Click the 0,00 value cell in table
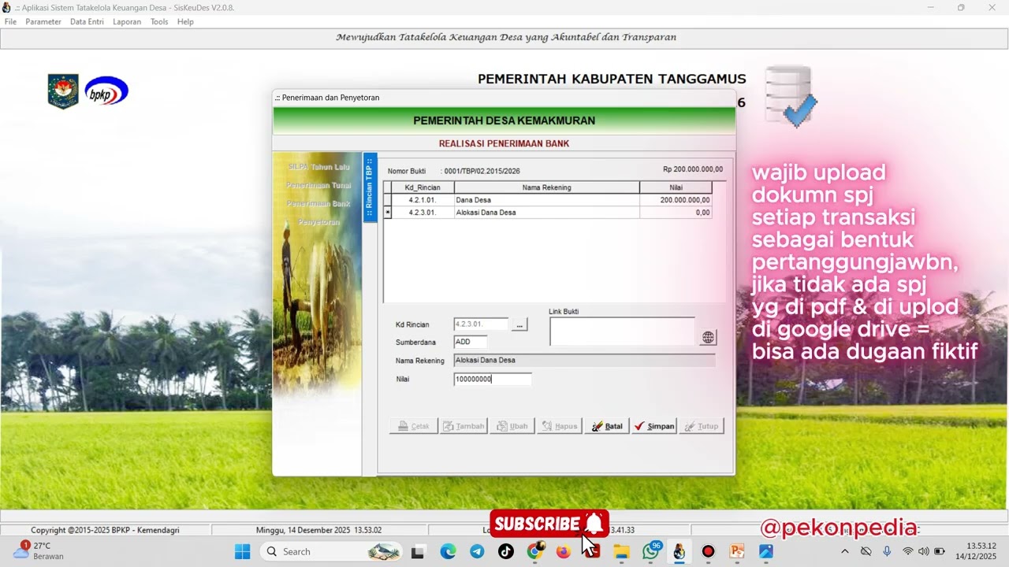Image resolution: width=1009 pixels, height=567 pixels. (676, 213)
